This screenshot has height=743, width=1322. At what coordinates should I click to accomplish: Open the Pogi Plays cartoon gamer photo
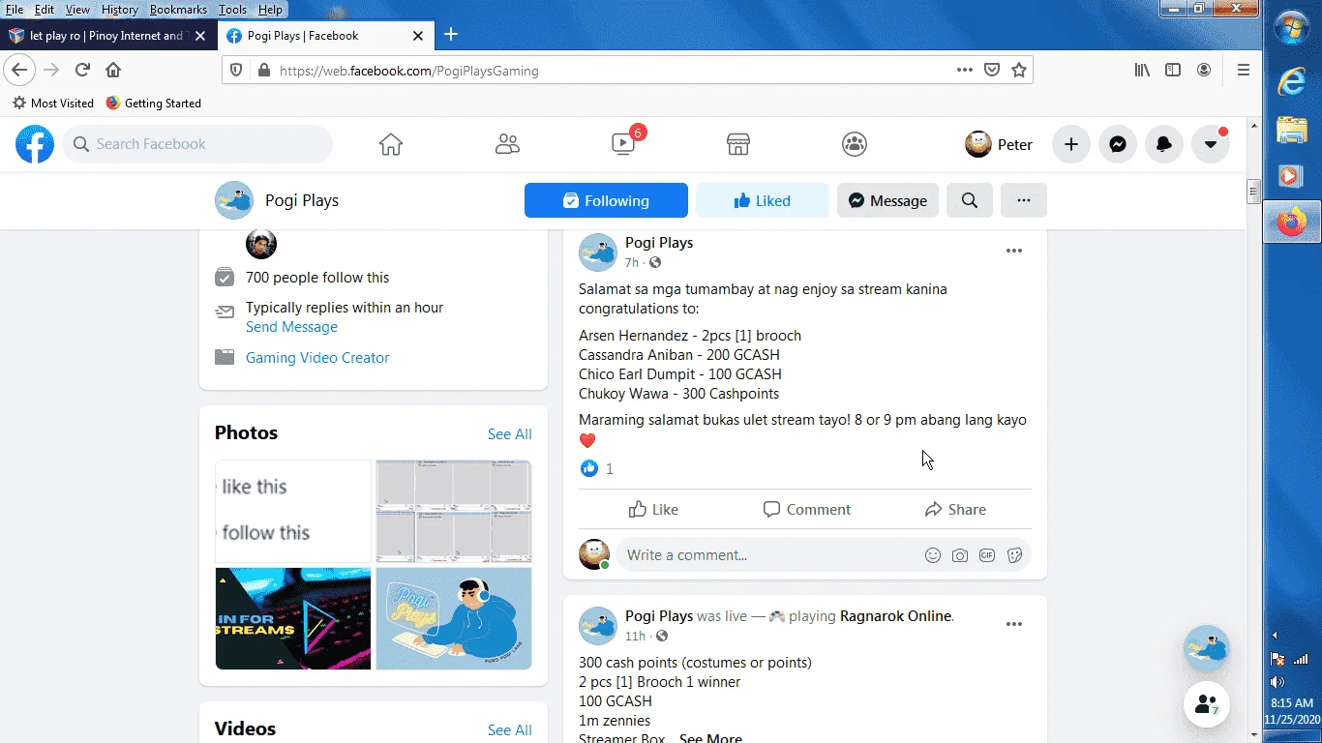(454, 618)
